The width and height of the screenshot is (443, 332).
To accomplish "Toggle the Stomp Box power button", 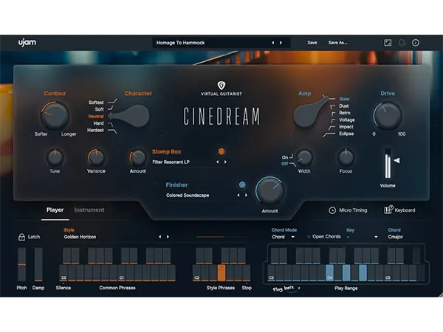I will coord(221,151).
